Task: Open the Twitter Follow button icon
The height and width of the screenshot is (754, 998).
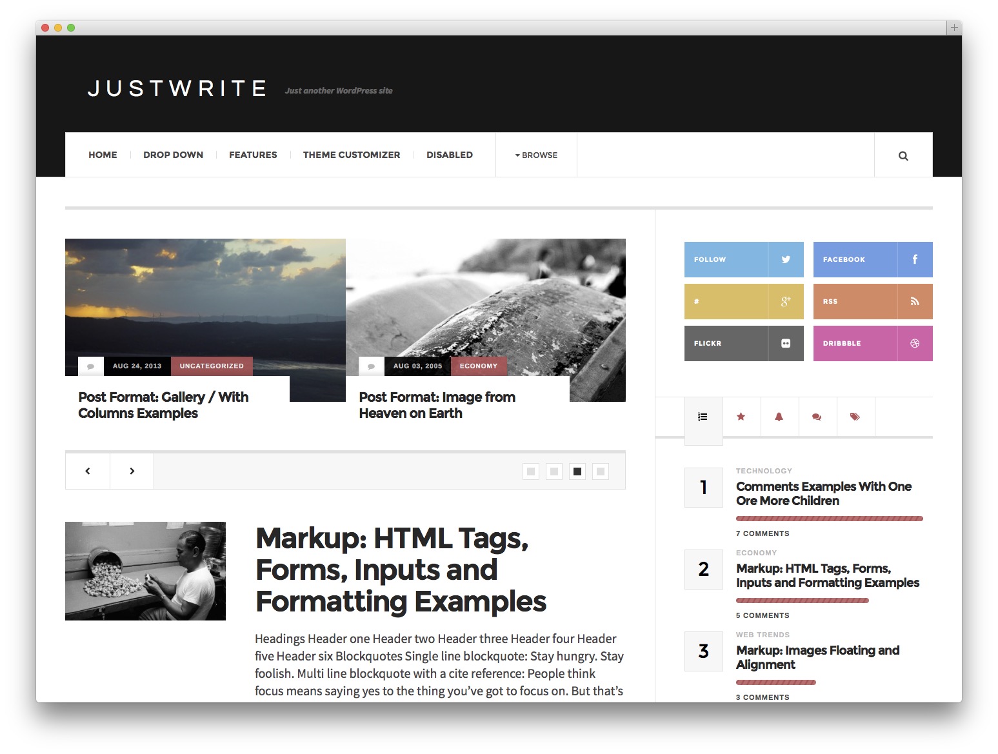Action: click(x=785, y=259)
